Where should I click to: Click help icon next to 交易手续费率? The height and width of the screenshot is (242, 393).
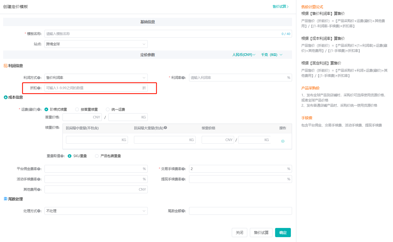pyautogui.click(x=183, y=169)
